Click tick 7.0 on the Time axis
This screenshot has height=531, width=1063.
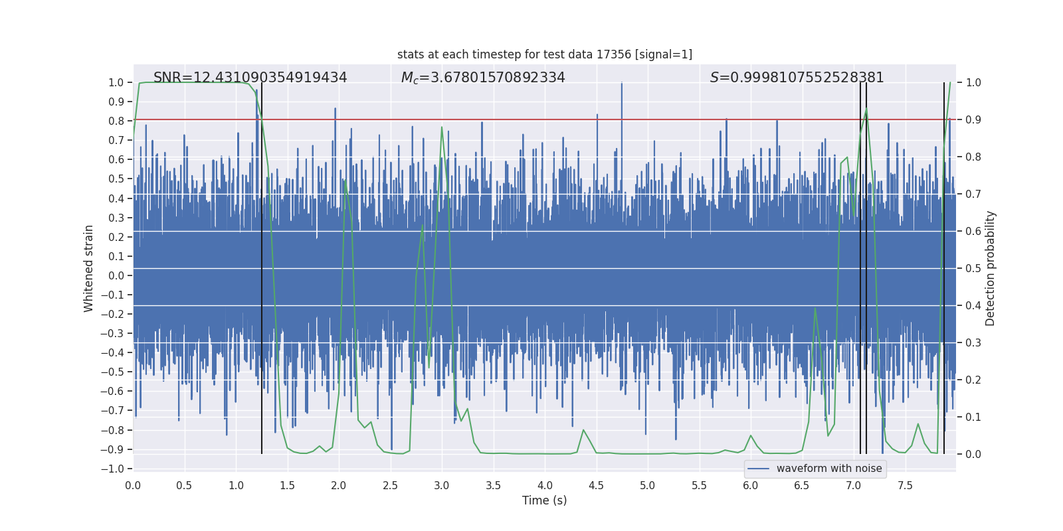click(x=854, y=485)
